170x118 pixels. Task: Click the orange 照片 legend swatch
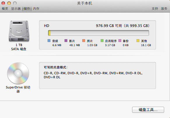click(x=84, y=41)
